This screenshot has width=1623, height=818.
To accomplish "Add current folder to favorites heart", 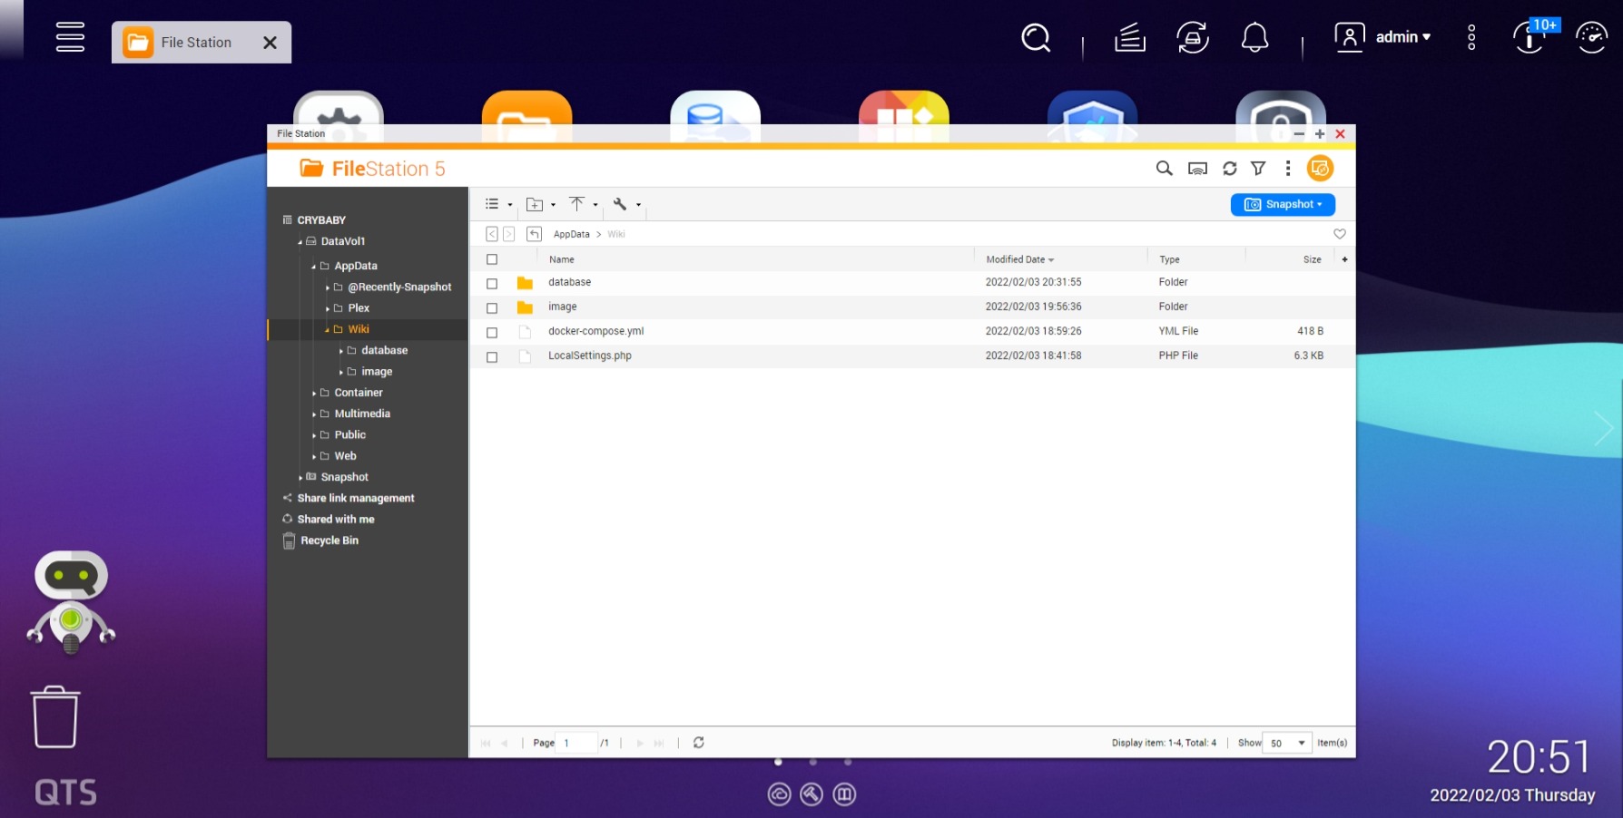I will coord(1339,234).
